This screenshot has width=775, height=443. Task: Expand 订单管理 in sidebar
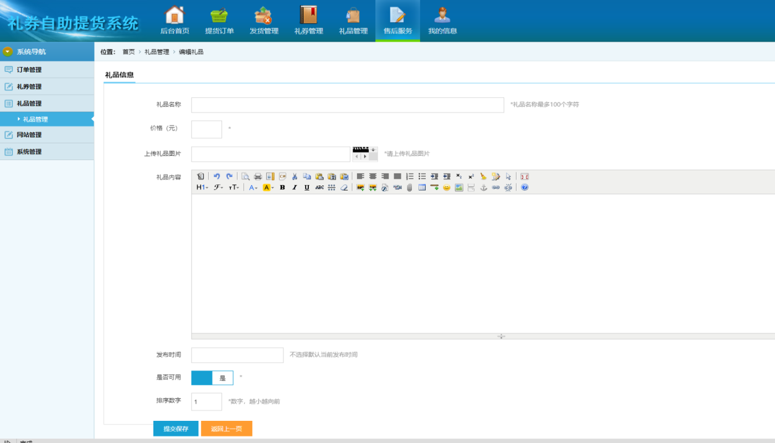coord(47,70)
